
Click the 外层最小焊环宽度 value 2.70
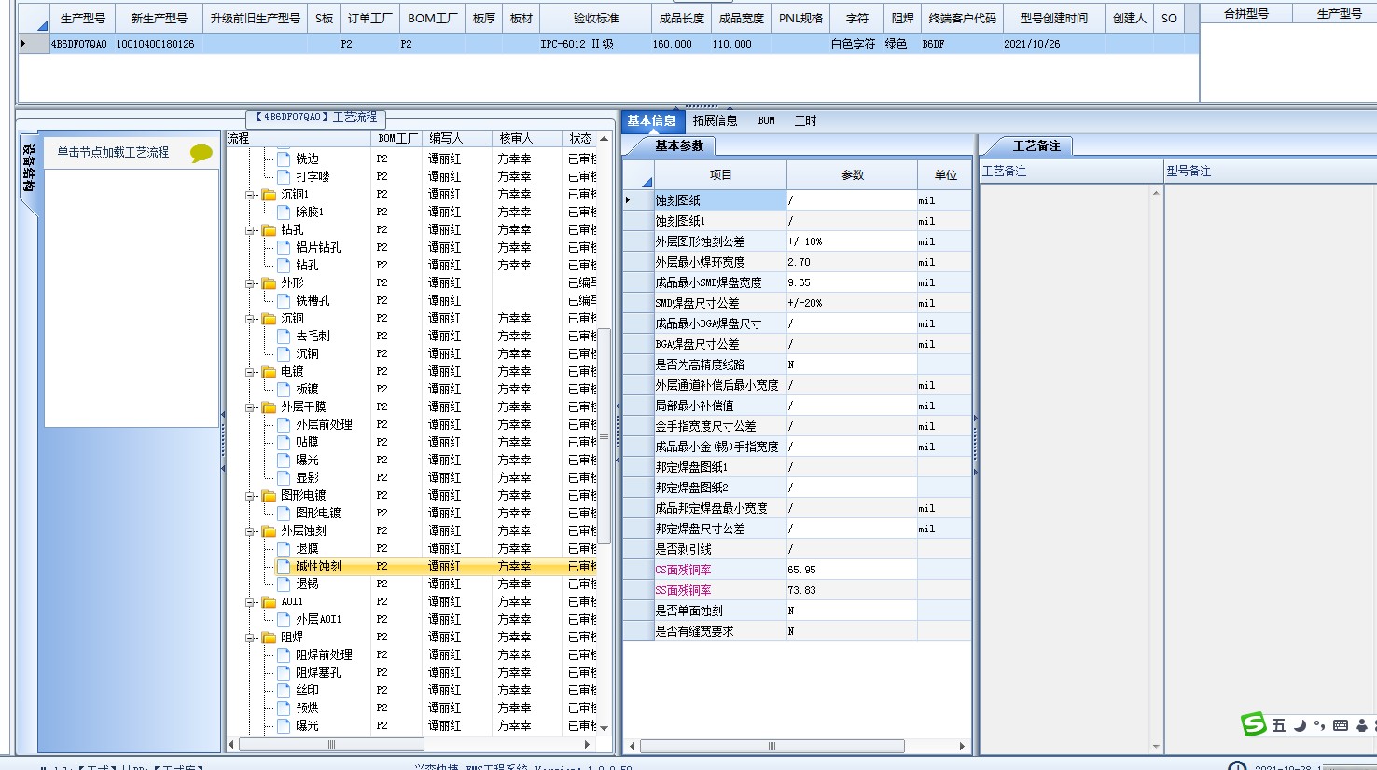click(852, 262)
